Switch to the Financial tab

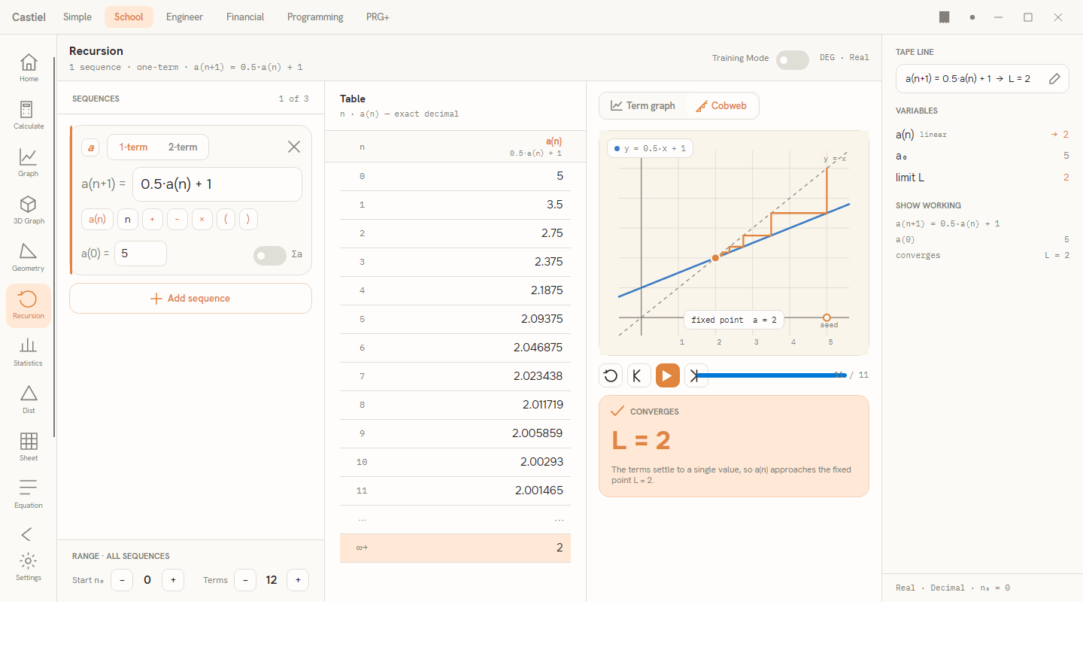coord(245,17)
